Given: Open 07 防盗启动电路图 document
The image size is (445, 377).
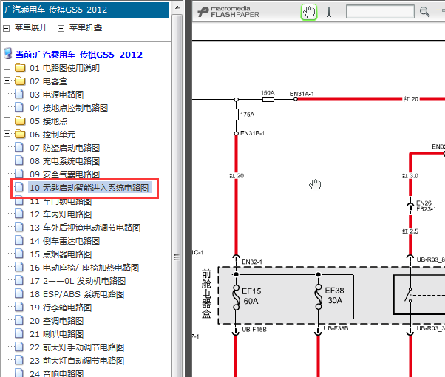Looking at the screenshot, I should 65,148.
